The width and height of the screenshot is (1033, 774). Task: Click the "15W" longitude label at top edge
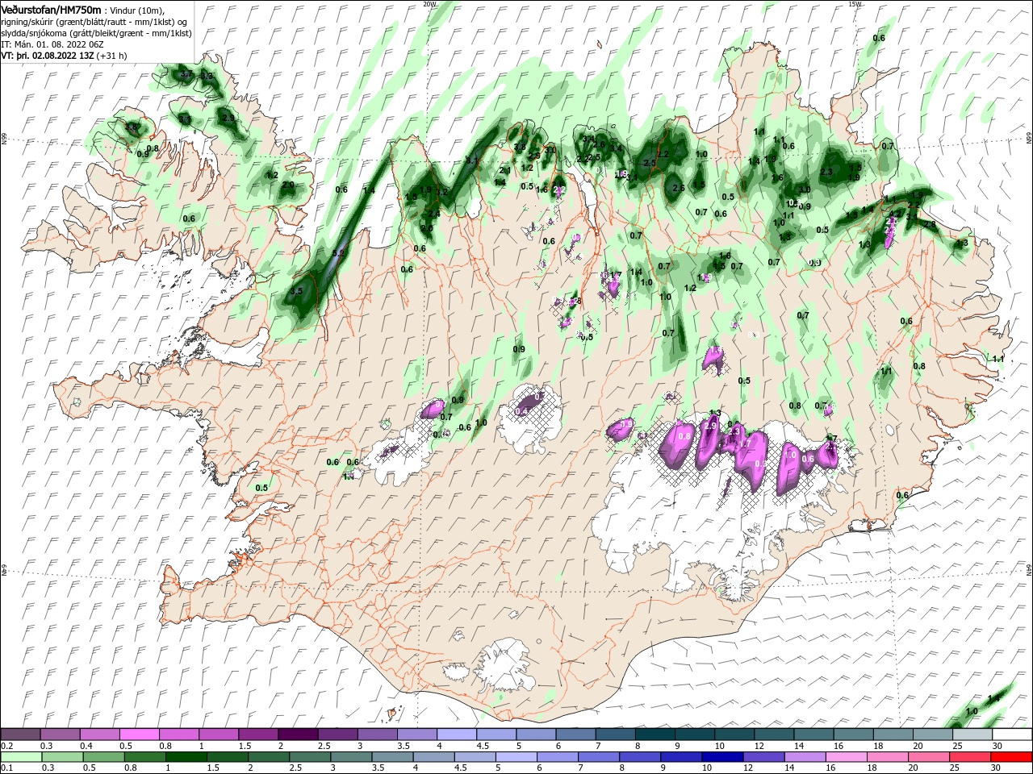point(855,4)
